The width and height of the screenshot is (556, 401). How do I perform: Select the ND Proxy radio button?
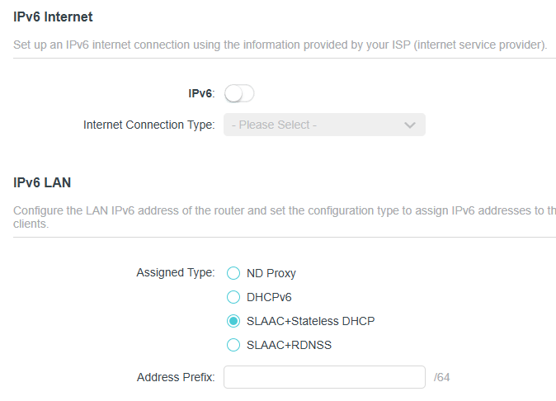click(233, 273)
